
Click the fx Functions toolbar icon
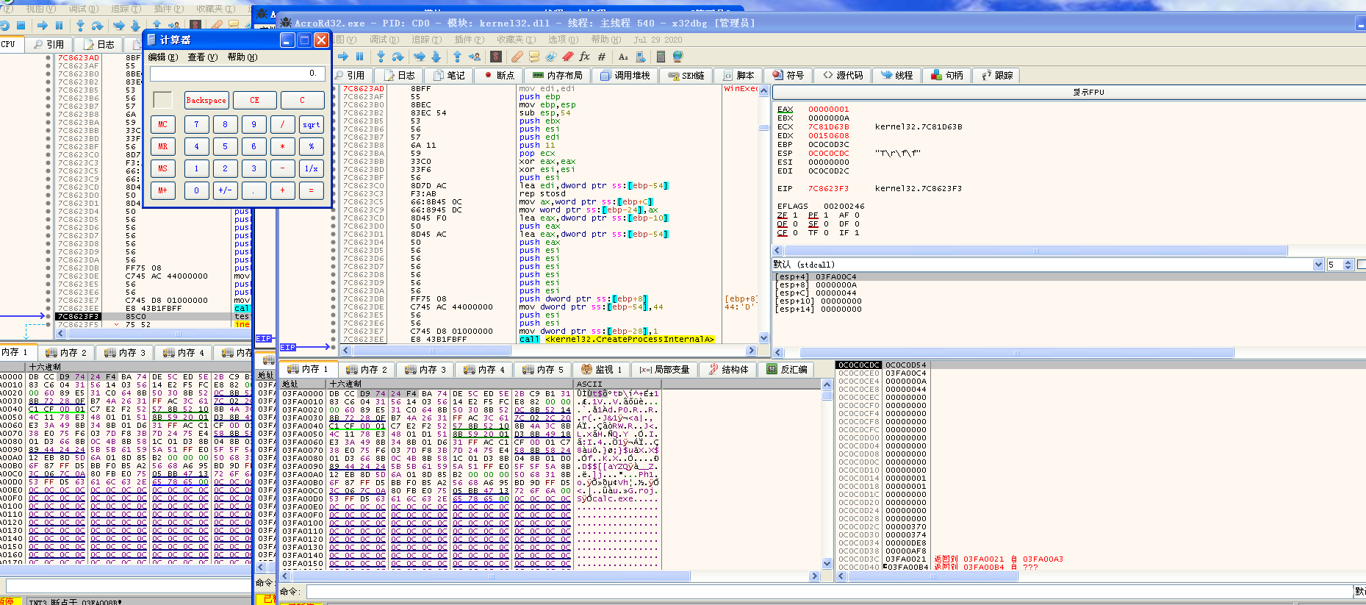click(x=584, y=57)
